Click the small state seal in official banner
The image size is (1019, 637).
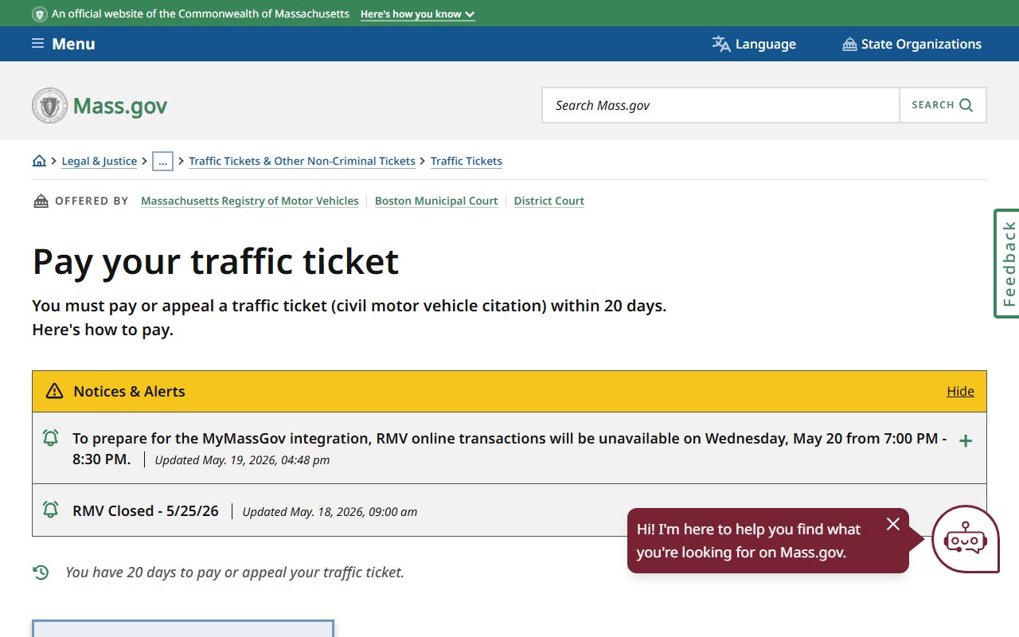coord(39,14)
